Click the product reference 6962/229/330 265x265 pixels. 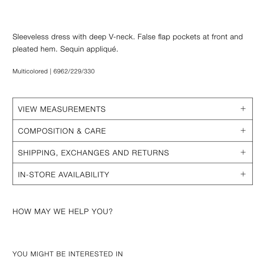point(74,71)
